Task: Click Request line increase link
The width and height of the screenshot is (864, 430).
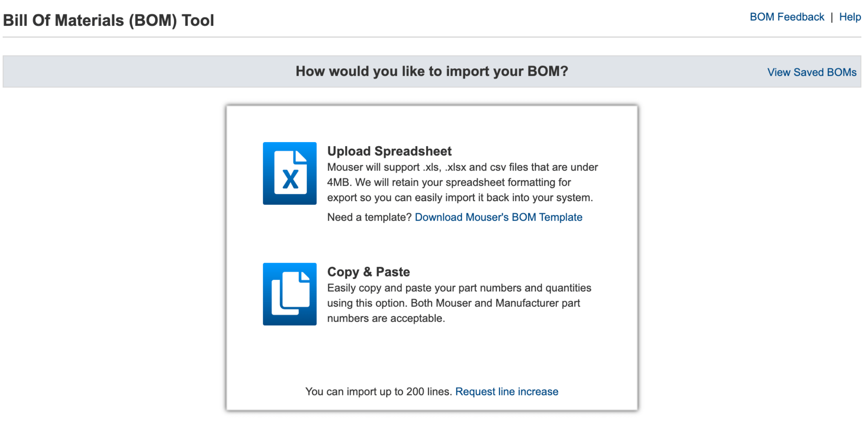Action: 507,392
